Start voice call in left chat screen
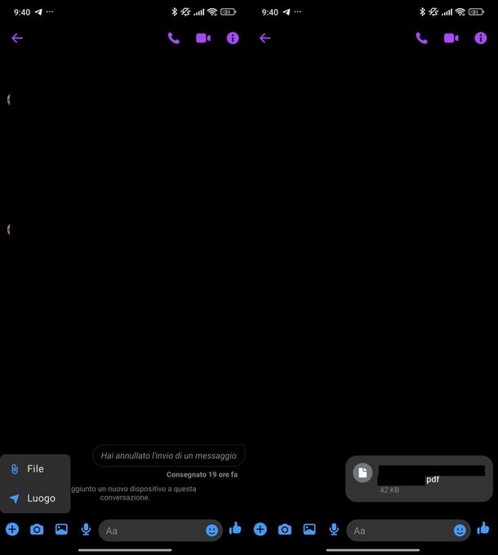This screenshot has height=555, width=498. (173, 38)
